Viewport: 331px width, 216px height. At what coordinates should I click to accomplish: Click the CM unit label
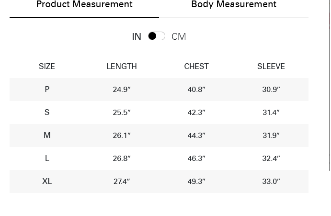(179, 36)
